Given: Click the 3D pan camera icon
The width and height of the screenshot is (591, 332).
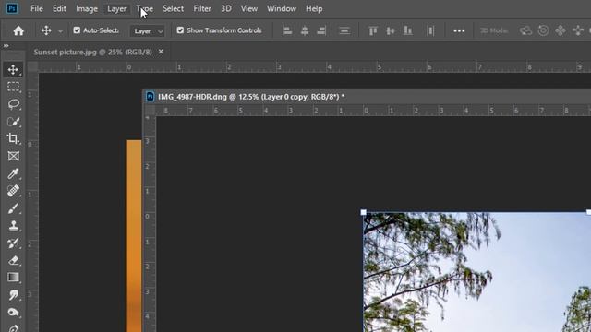Looking at the screenshot, I should click(561, 30).
